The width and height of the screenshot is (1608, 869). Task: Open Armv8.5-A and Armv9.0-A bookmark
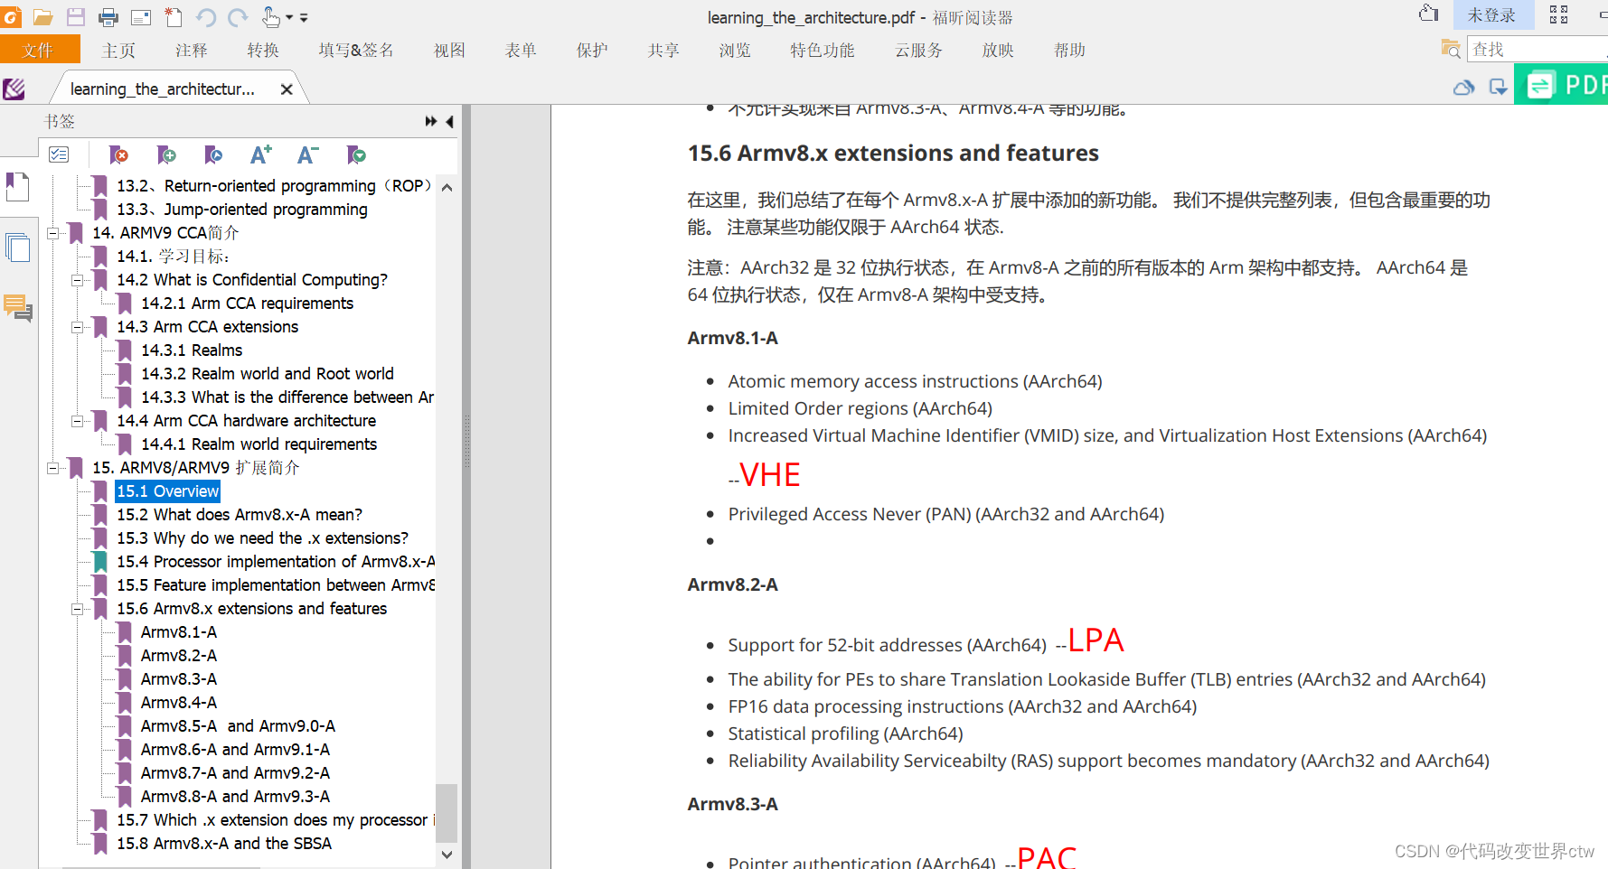point(238,726)
